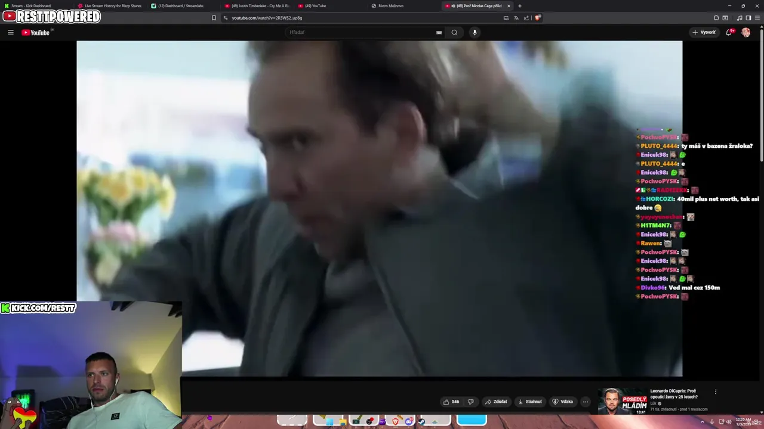Open the on-screen keyboard in search box

tap(439, 32)
